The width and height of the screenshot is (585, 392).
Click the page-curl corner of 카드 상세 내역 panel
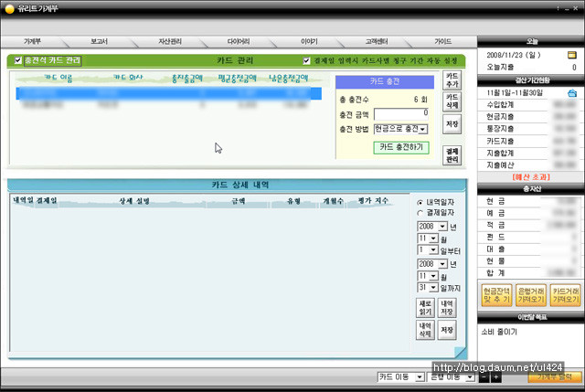(461, 353)
